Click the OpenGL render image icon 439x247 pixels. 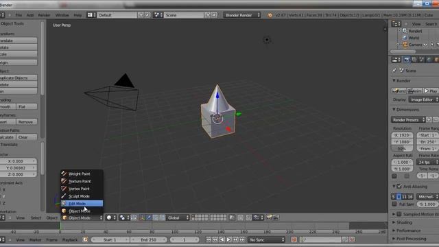pos(269,217)
